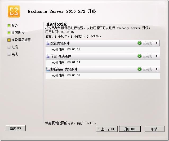This screenshot has width=169, height=141.
Task: Click the 准备情况检查 page heading
Action: 57,24
